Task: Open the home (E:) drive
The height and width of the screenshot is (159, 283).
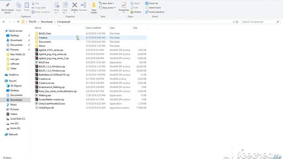Action: click(x=15, y=128)
